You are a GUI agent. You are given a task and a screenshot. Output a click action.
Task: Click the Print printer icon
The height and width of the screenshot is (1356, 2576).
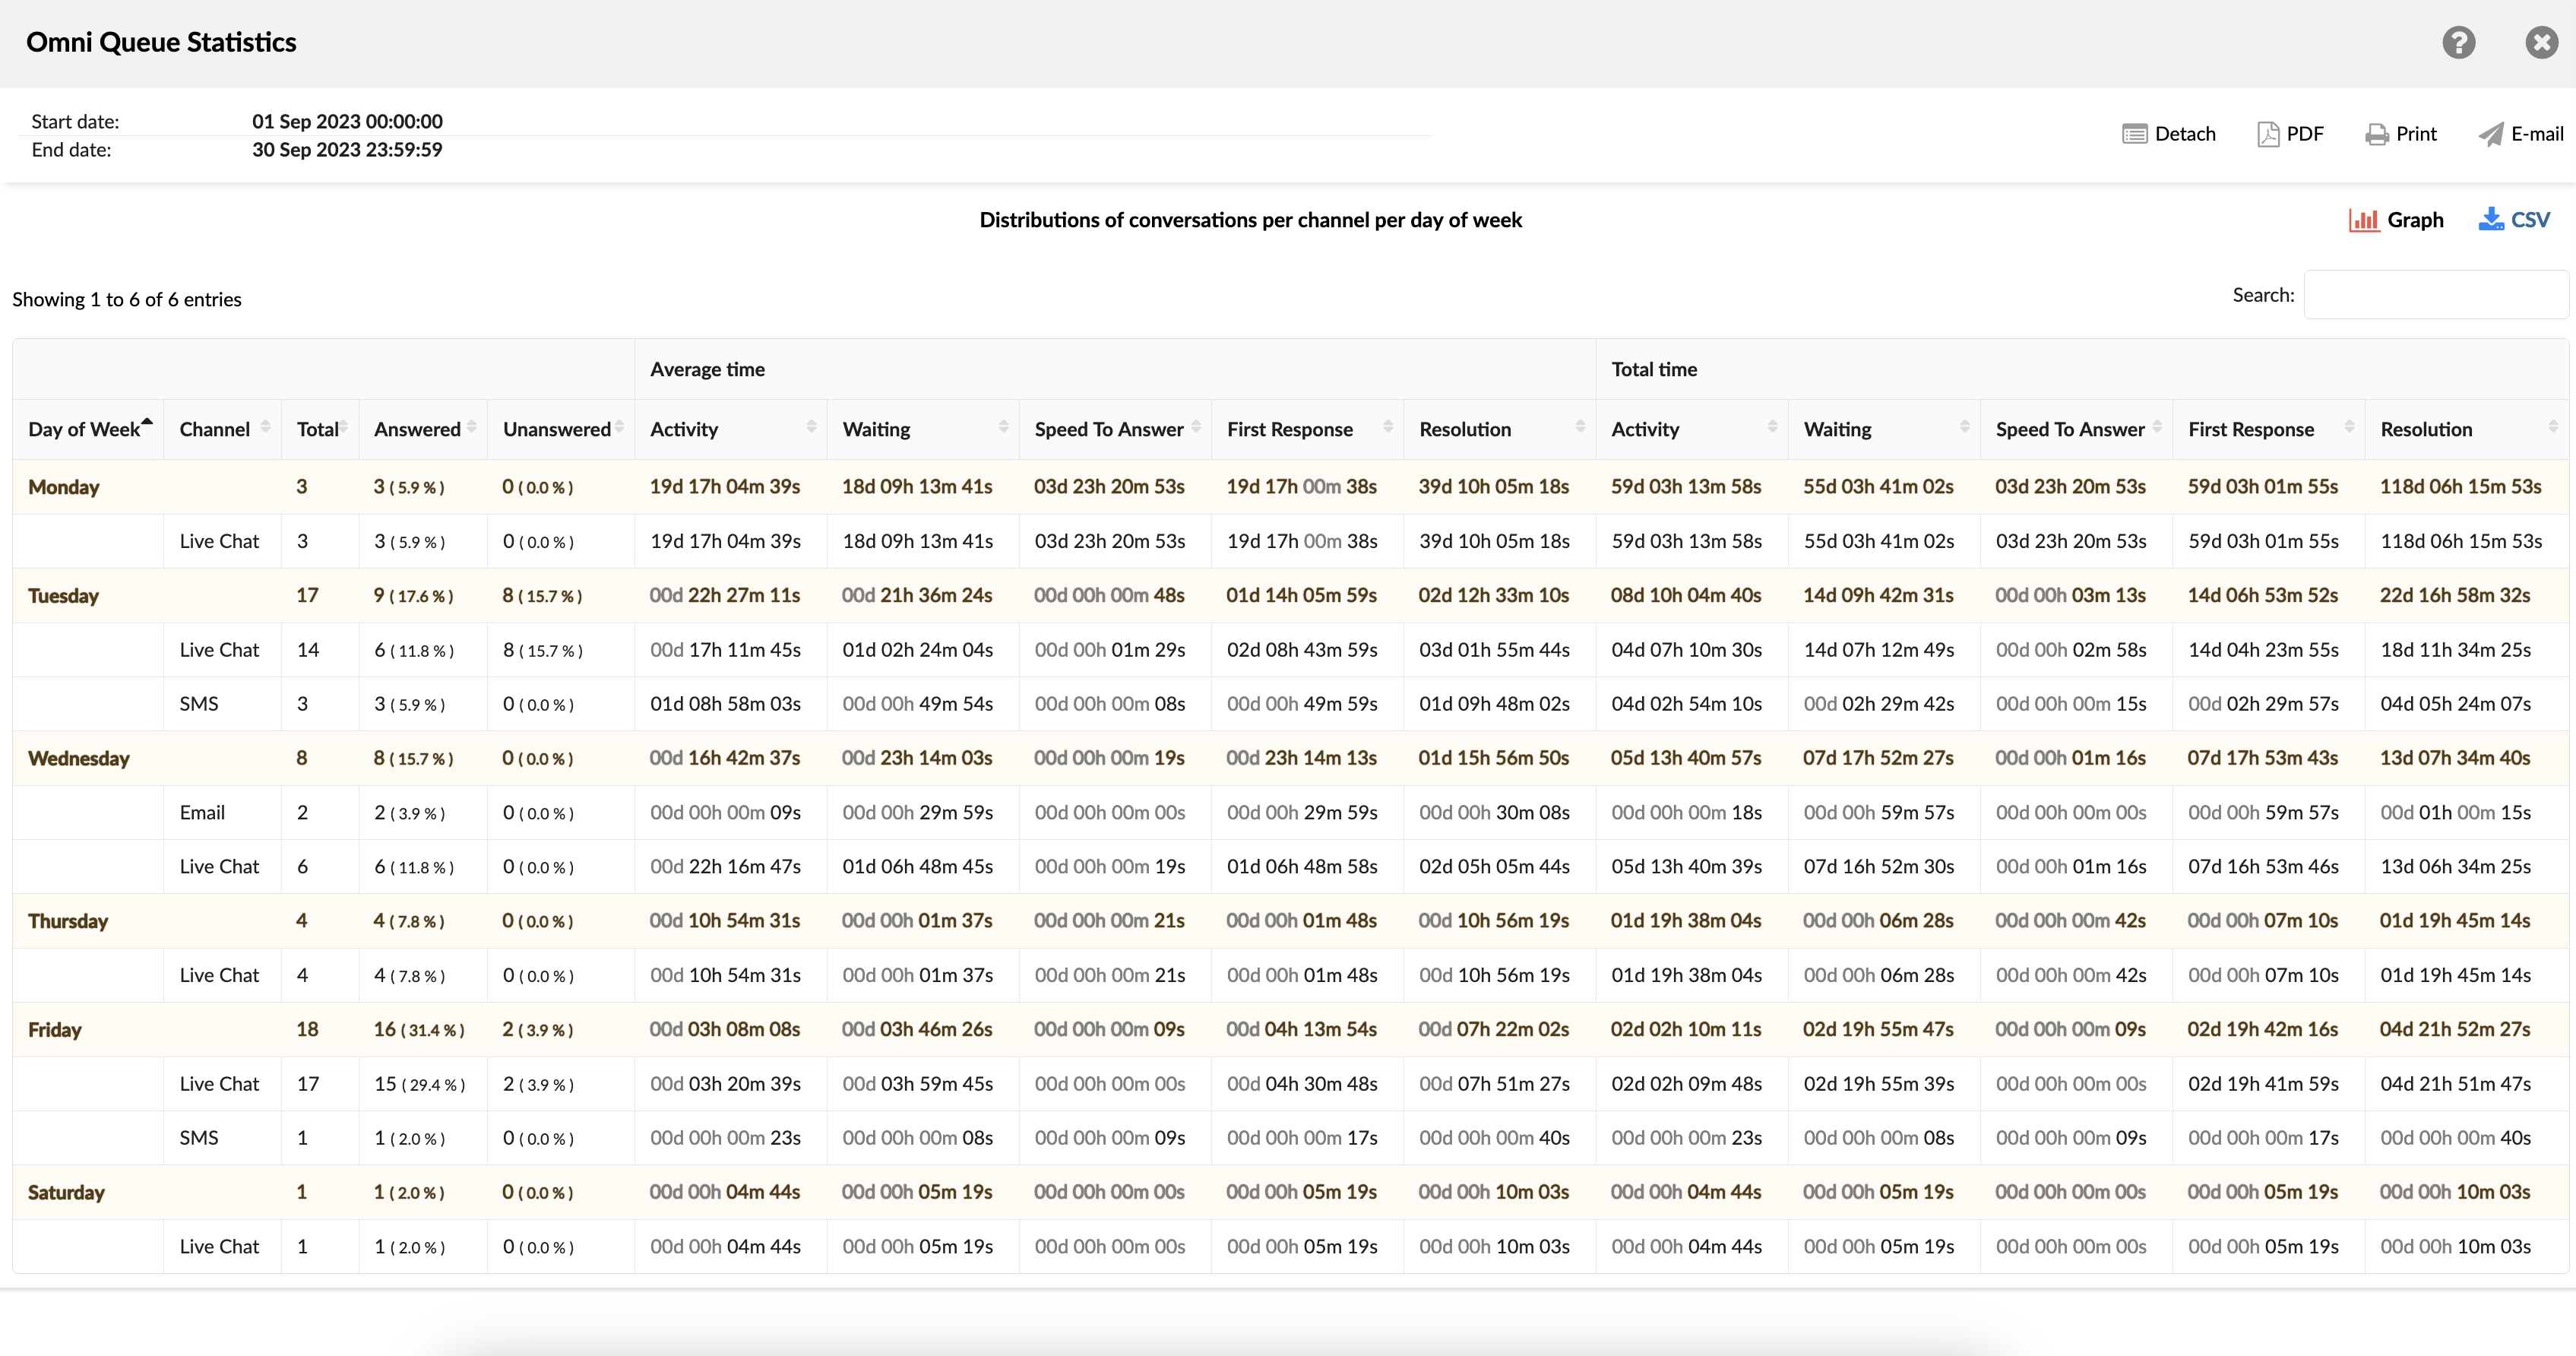(x=2377, y=134)
